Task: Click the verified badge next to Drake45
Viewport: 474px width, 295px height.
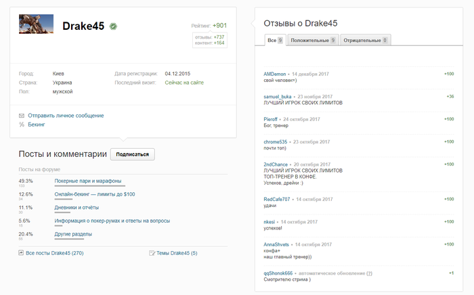Action: pos(113,26)
